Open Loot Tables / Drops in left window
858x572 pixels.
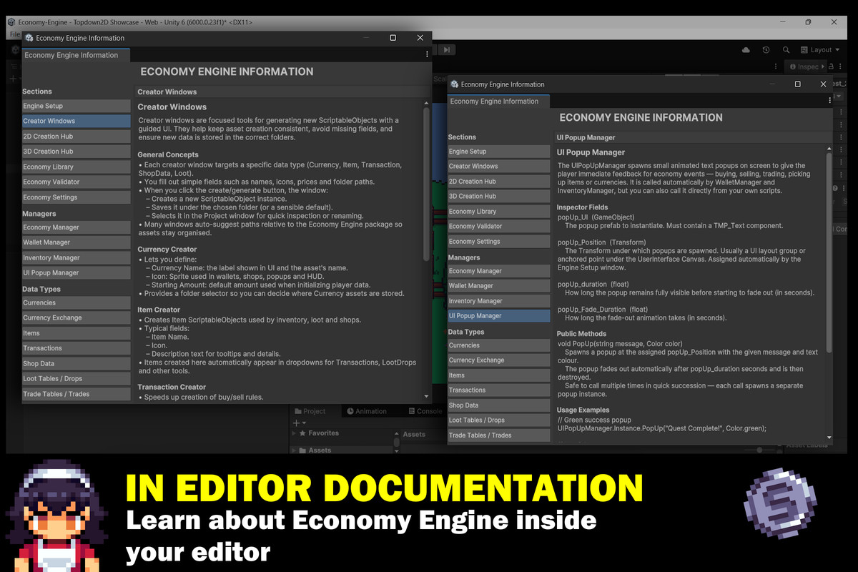(x=77, y=379)
